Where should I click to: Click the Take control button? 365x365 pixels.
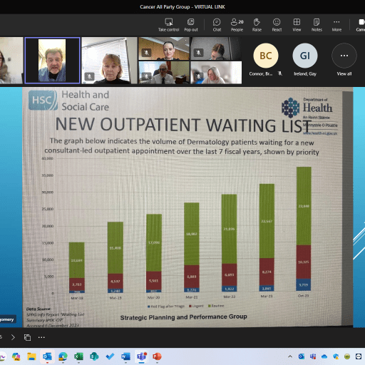coord(168,25)
